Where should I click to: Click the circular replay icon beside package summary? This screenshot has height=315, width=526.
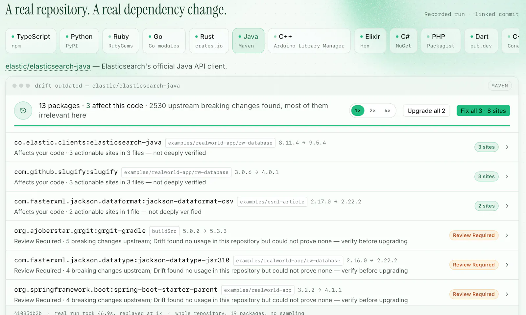click(x=23, y=111)
